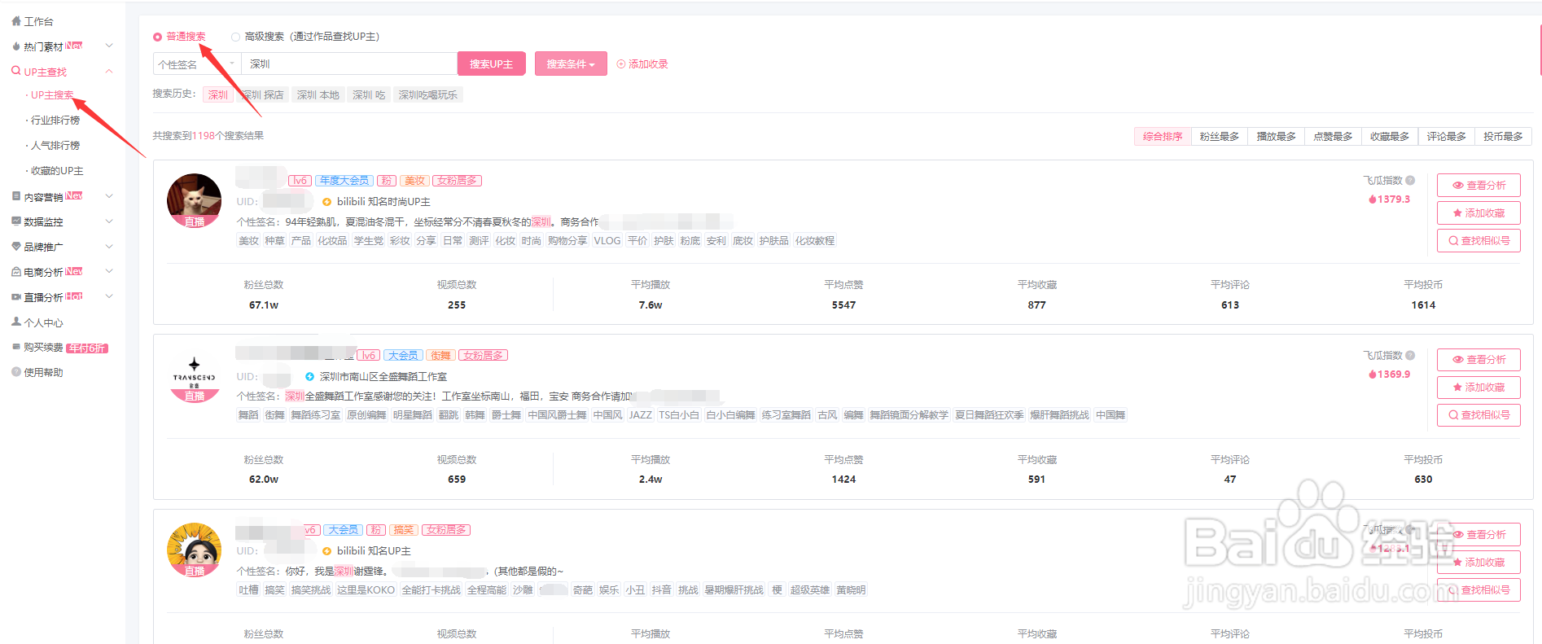Click the 个人中心 user icon
The image size is (1542, 644).
[16, 322]
